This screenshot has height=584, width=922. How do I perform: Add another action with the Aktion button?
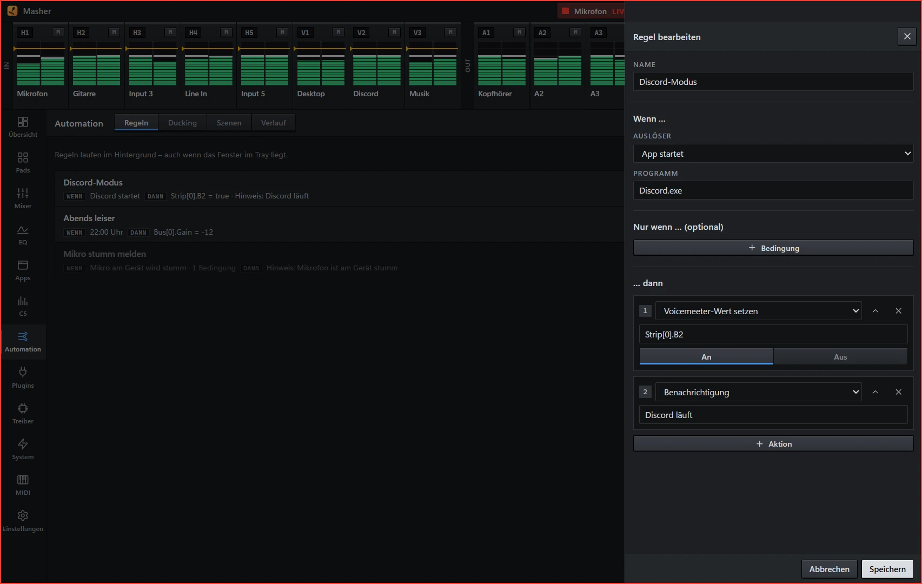point(773,444)
